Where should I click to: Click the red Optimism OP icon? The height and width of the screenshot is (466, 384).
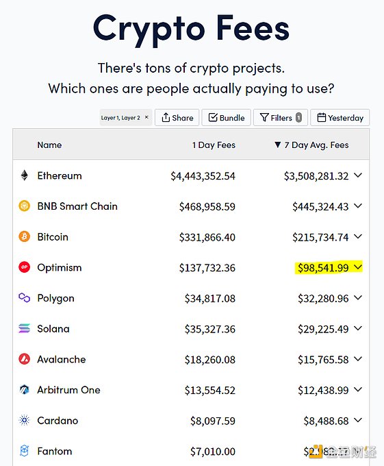pyautogui.click(x=25, y=267)
